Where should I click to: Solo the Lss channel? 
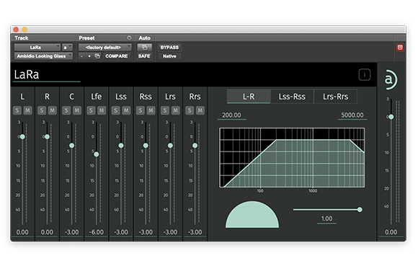(x=115, y=110)
